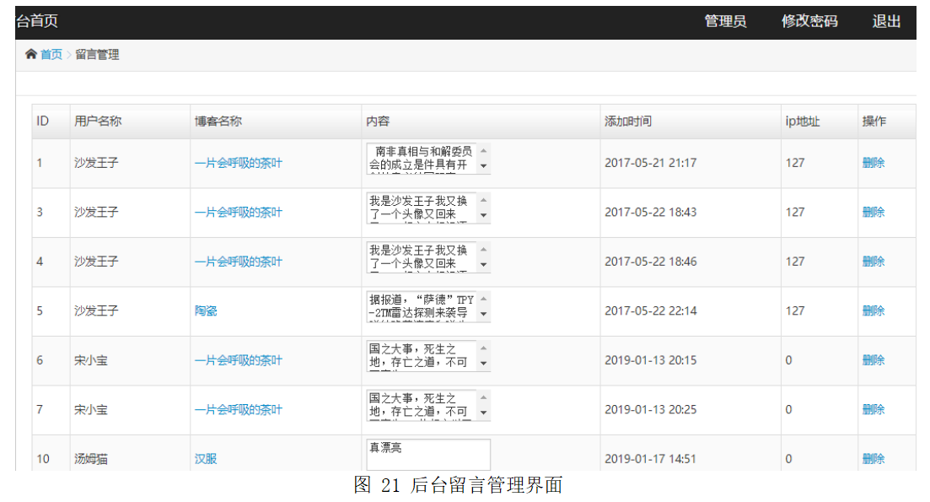
Task: Click content box in row ID 7
Action: click(428, 405)
